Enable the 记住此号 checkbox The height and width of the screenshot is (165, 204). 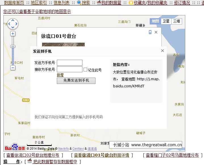(x=85, y=69)
